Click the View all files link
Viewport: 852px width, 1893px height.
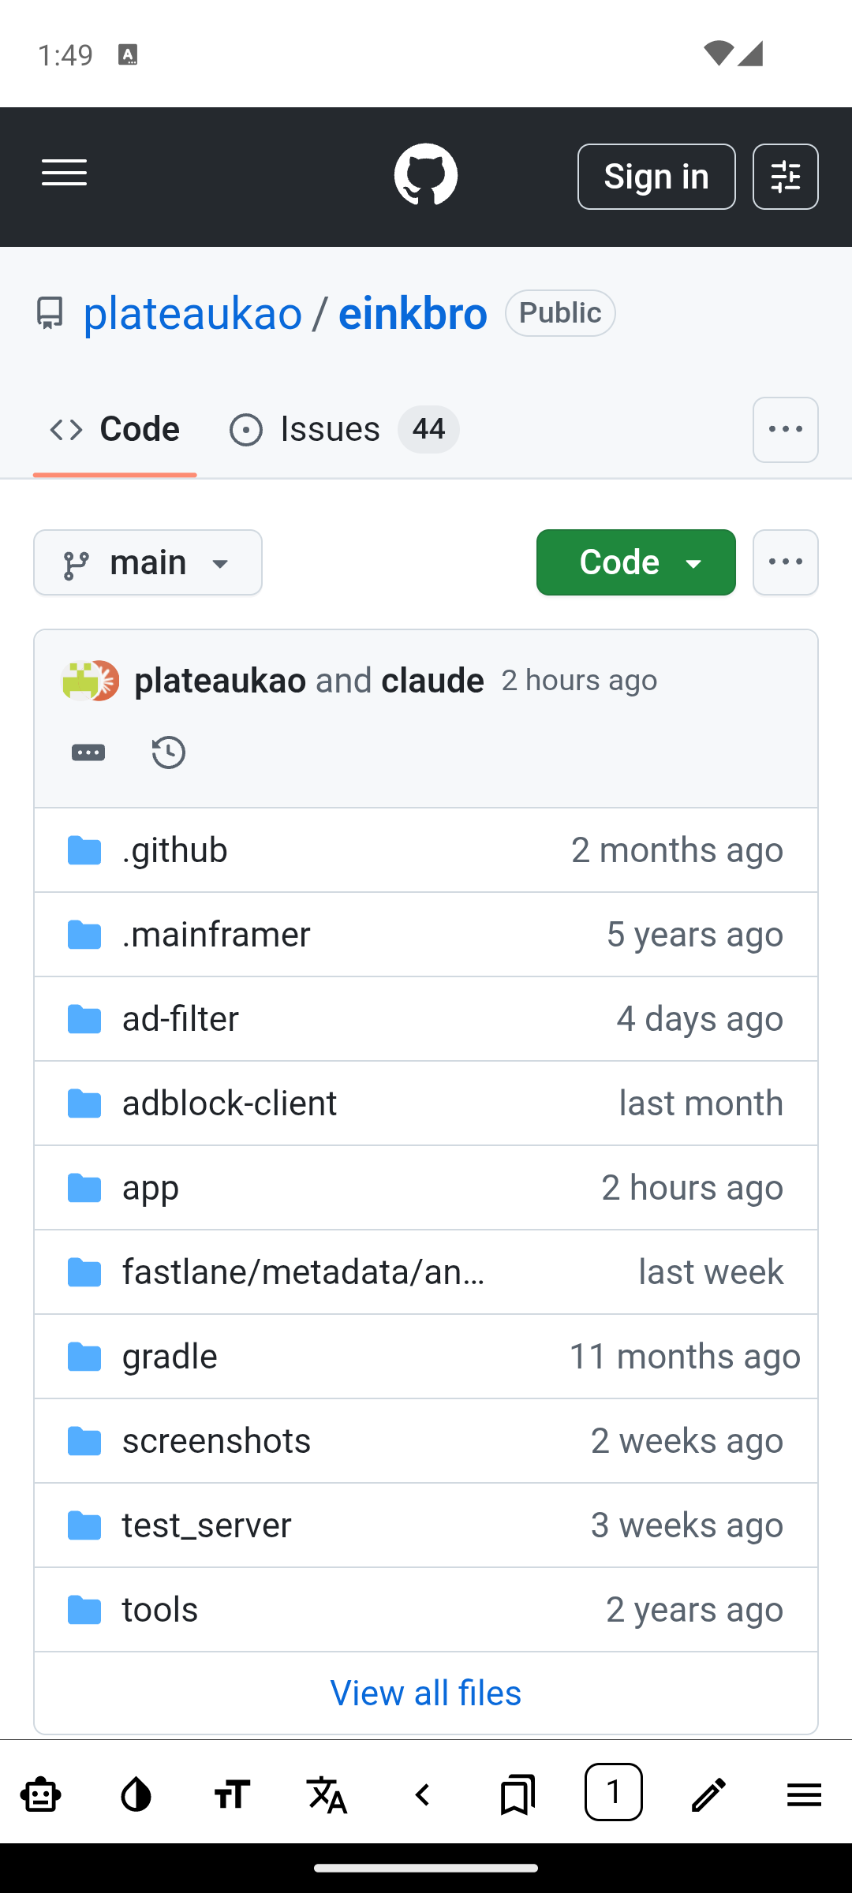tap(425, 1693)
